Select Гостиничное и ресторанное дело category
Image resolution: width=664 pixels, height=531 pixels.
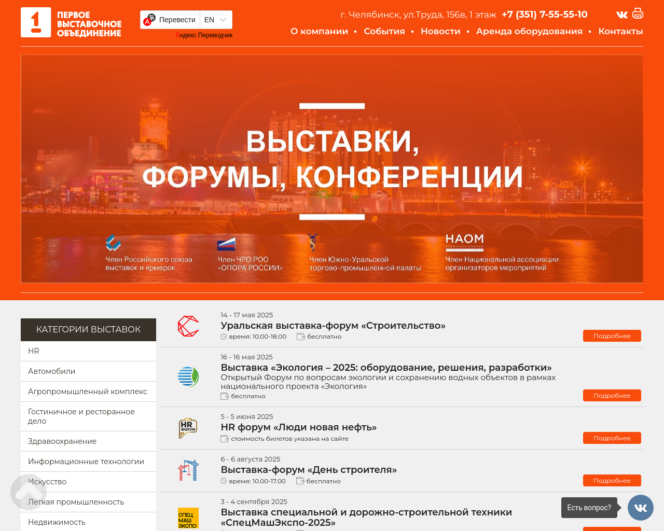pyautogui.click(x=88, y=416)
